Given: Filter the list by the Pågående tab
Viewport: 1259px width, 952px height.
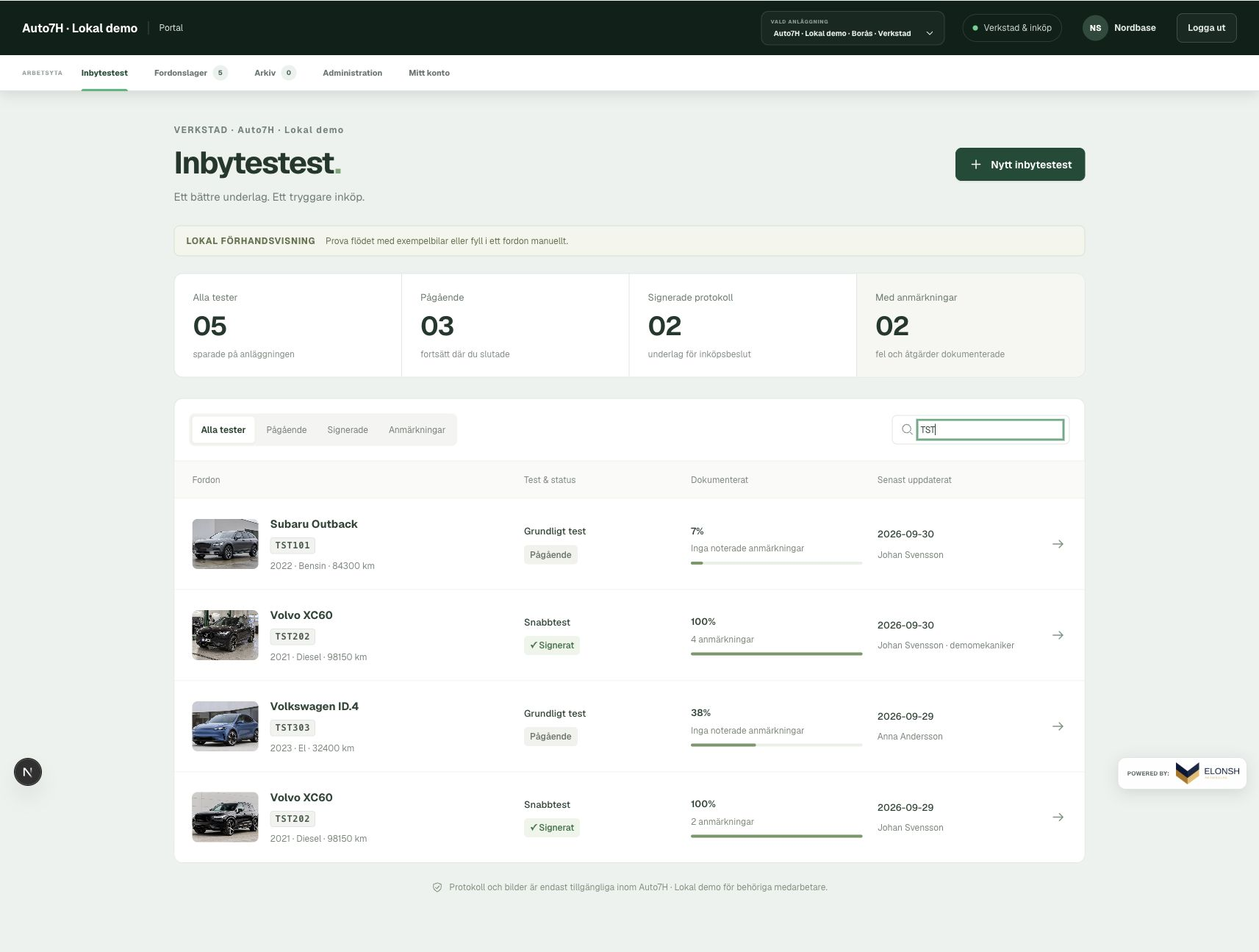Looking at the screenshot, I should pos(287,430).
